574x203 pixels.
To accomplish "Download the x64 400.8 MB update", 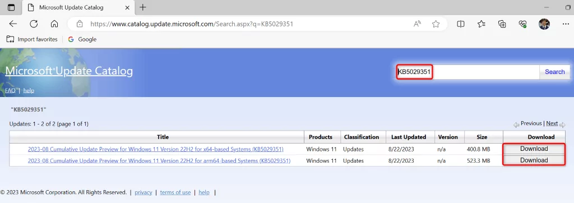I will [x=534, y=149].
